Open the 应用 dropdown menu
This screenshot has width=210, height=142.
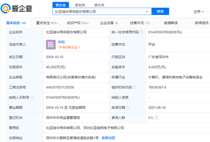(x=199, y=12)
